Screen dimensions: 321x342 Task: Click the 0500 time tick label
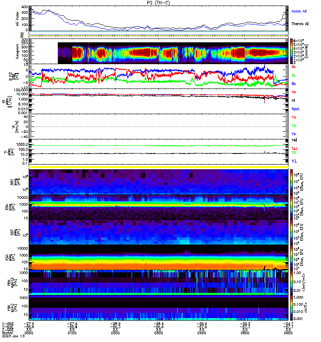[245, 333]
